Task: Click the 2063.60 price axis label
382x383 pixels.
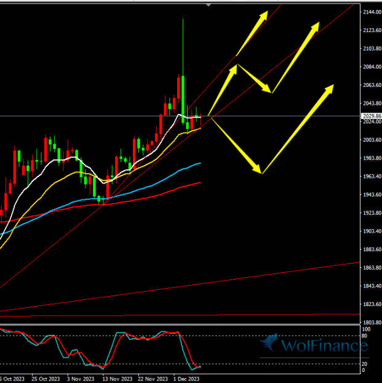Action: pos(372,85)
